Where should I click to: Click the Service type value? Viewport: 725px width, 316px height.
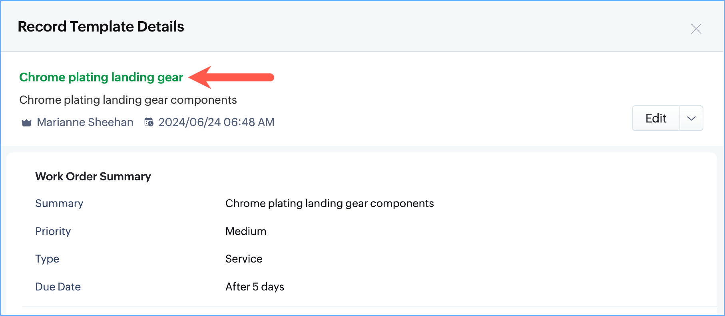tap(244, 259)
